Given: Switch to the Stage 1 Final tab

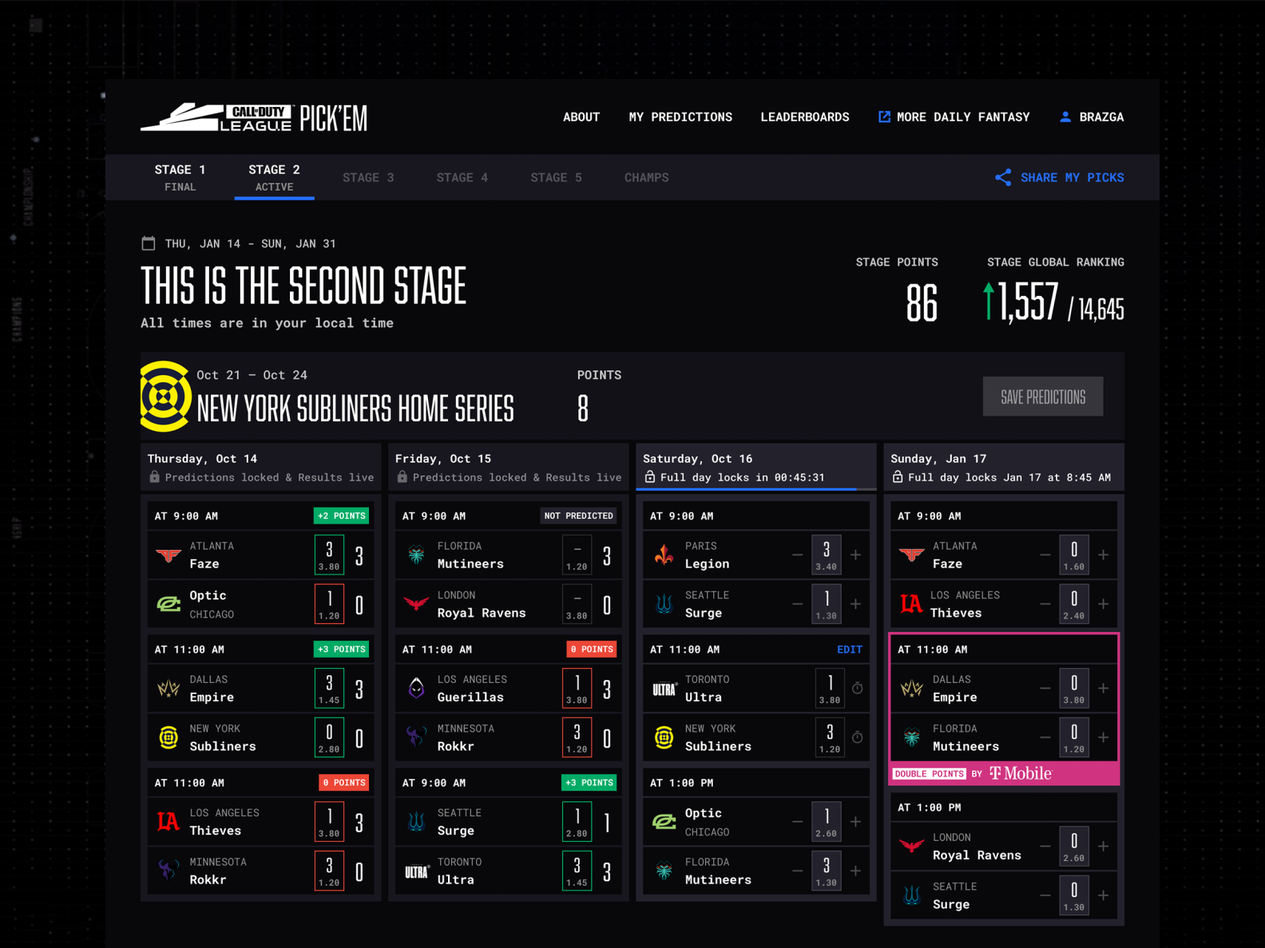Looking at the screenshot, I should [x=180, y=177].
